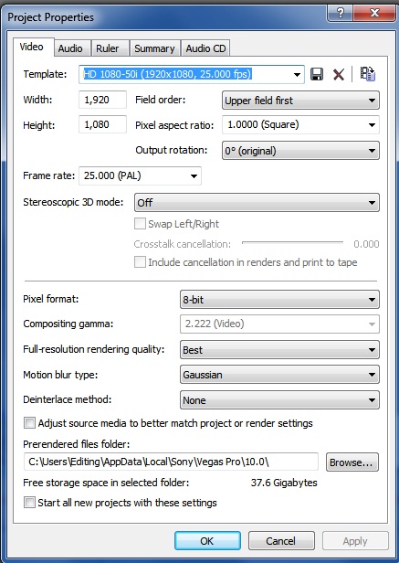Enable adjust source media to match project
This screenshot has height=563, width=399.
[29, 423]
